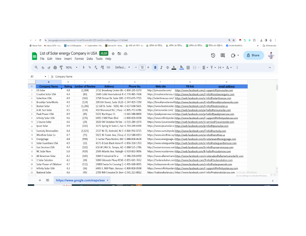Open the All sheets list icon
The height and width of the screenshot is (236, 306).
click(48, 180)
